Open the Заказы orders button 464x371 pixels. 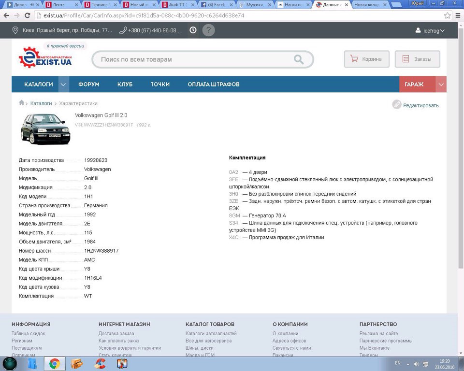click(x=418, y=59)
